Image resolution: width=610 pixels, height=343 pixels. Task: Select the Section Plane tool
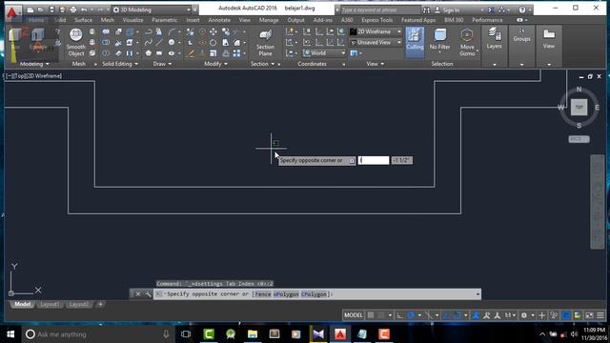[x=265, y=42]
